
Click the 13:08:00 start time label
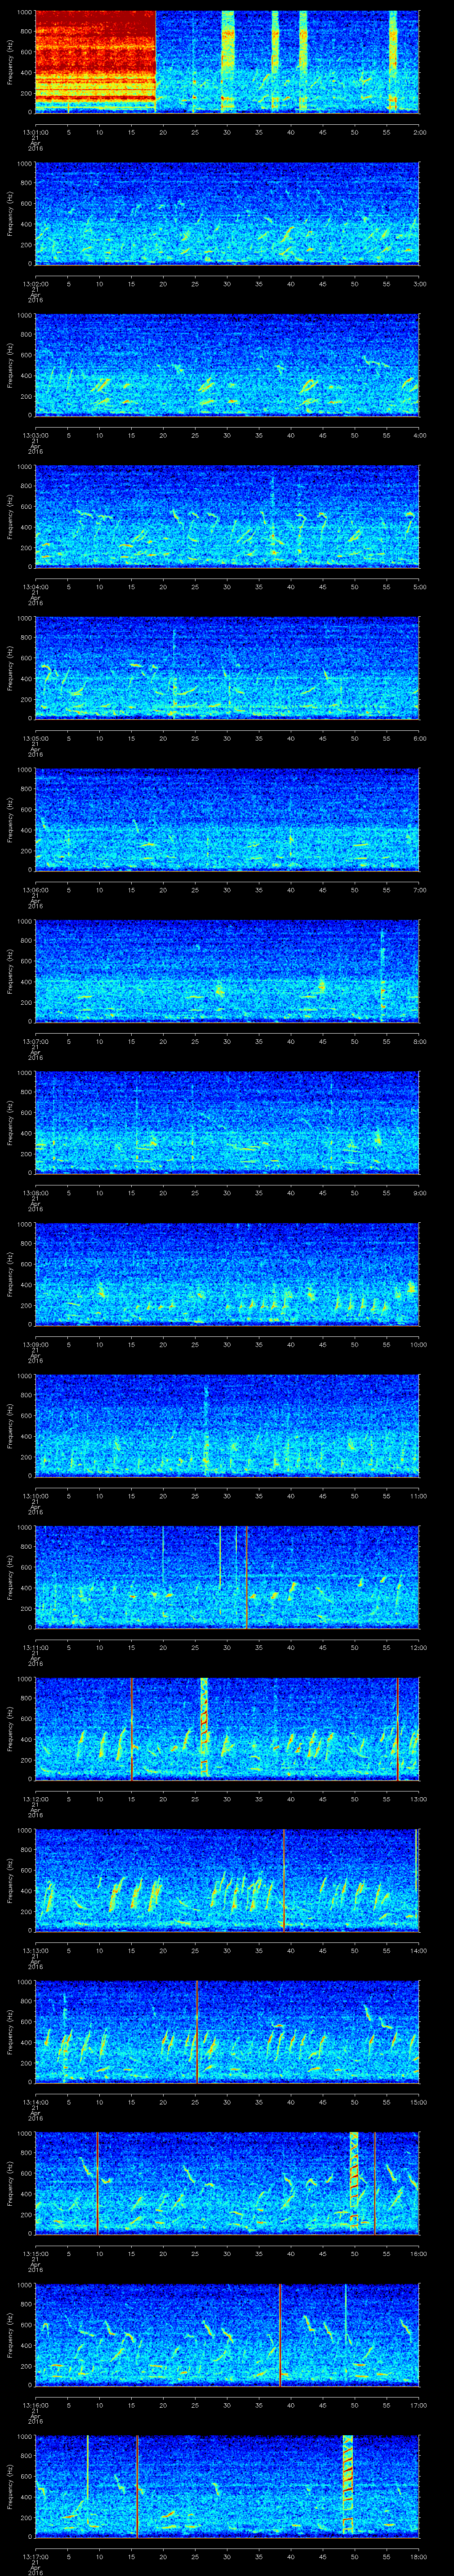(35, 1192)
